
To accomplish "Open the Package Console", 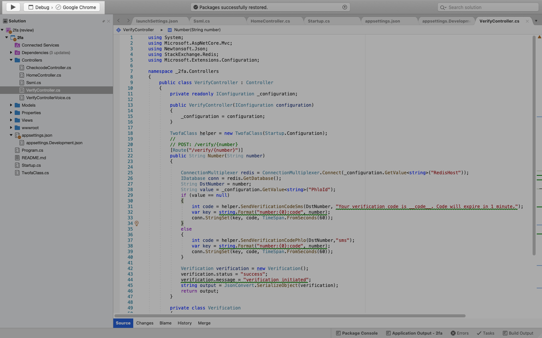I will pyautogui.click(x=357, y=333).
